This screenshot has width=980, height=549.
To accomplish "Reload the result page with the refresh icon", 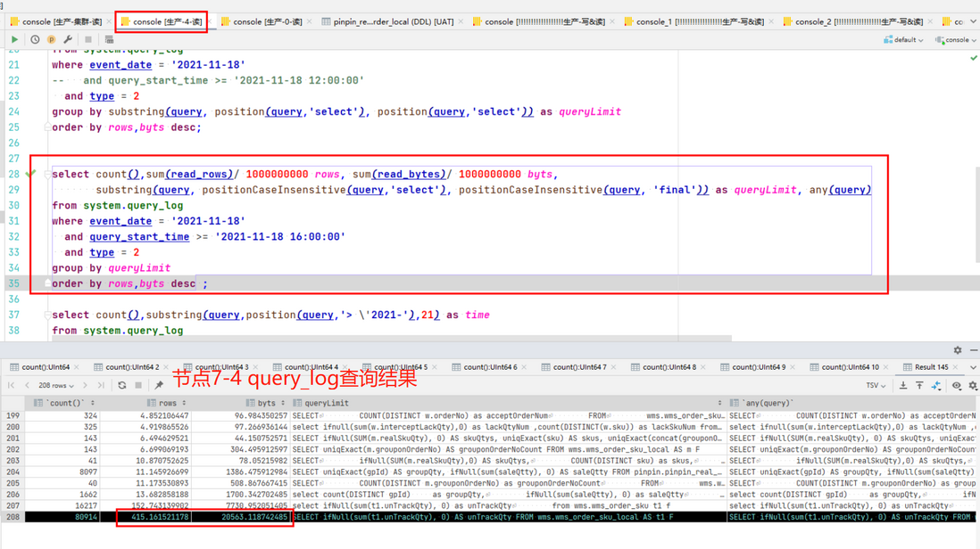I will [x=122, y=385].
